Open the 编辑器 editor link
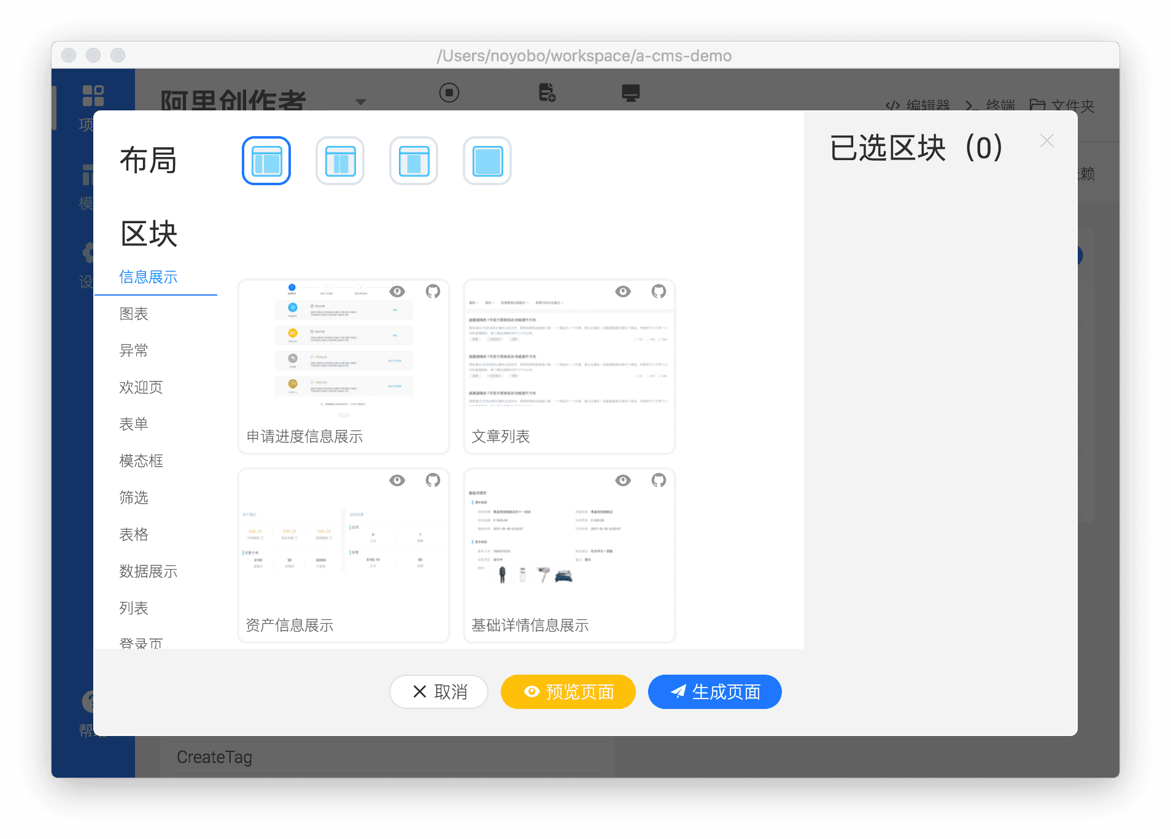1171x839 pixels. [918, 105]
